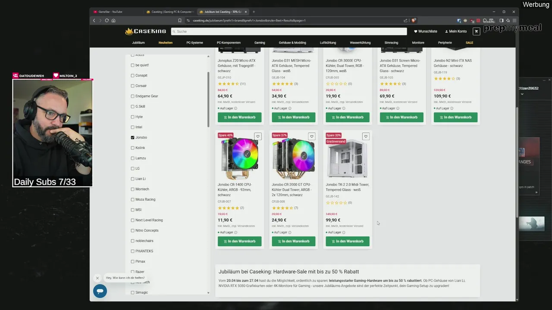
Task: Check the Hyte brand filter
Action: pos(132,117)
